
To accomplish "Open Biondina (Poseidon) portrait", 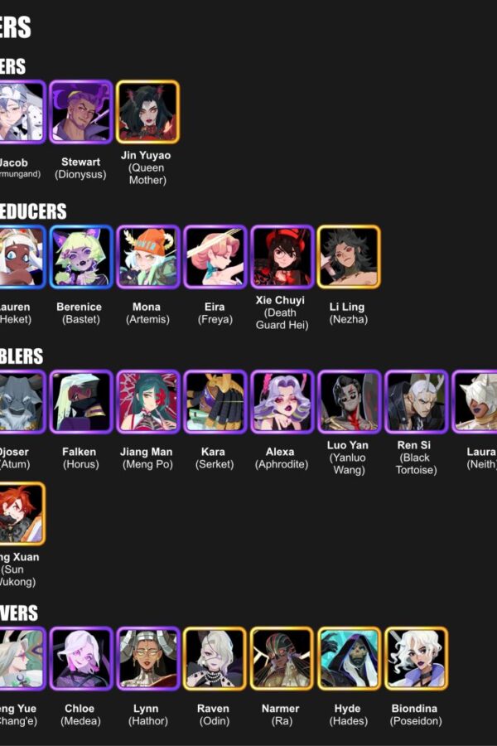I will [x=416, y=658].
